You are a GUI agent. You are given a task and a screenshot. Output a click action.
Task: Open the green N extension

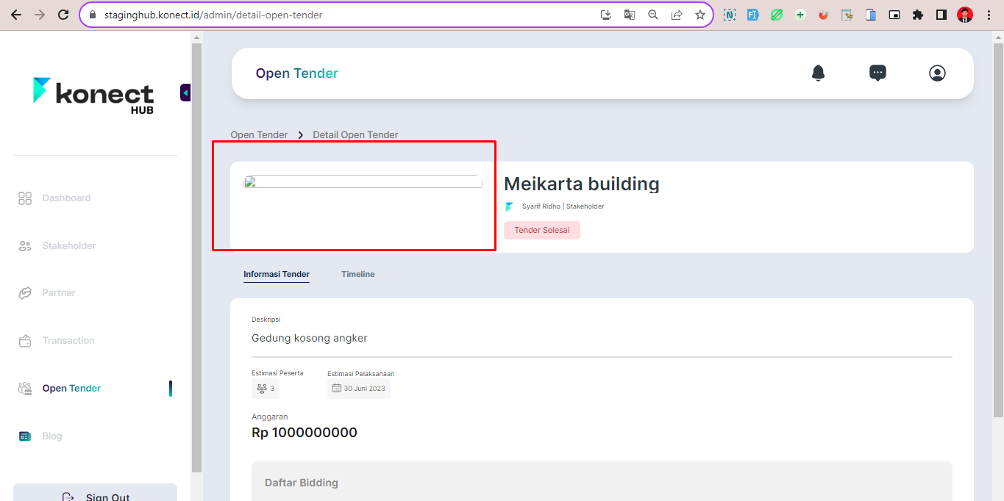click(730, 15)
